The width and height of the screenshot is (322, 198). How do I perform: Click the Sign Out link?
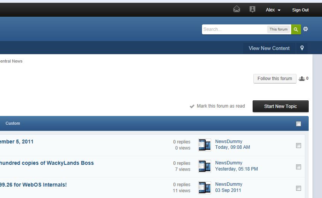coord(300,10)
